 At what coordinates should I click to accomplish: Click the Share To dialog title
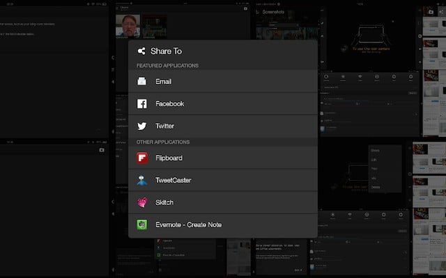(166, 51)
